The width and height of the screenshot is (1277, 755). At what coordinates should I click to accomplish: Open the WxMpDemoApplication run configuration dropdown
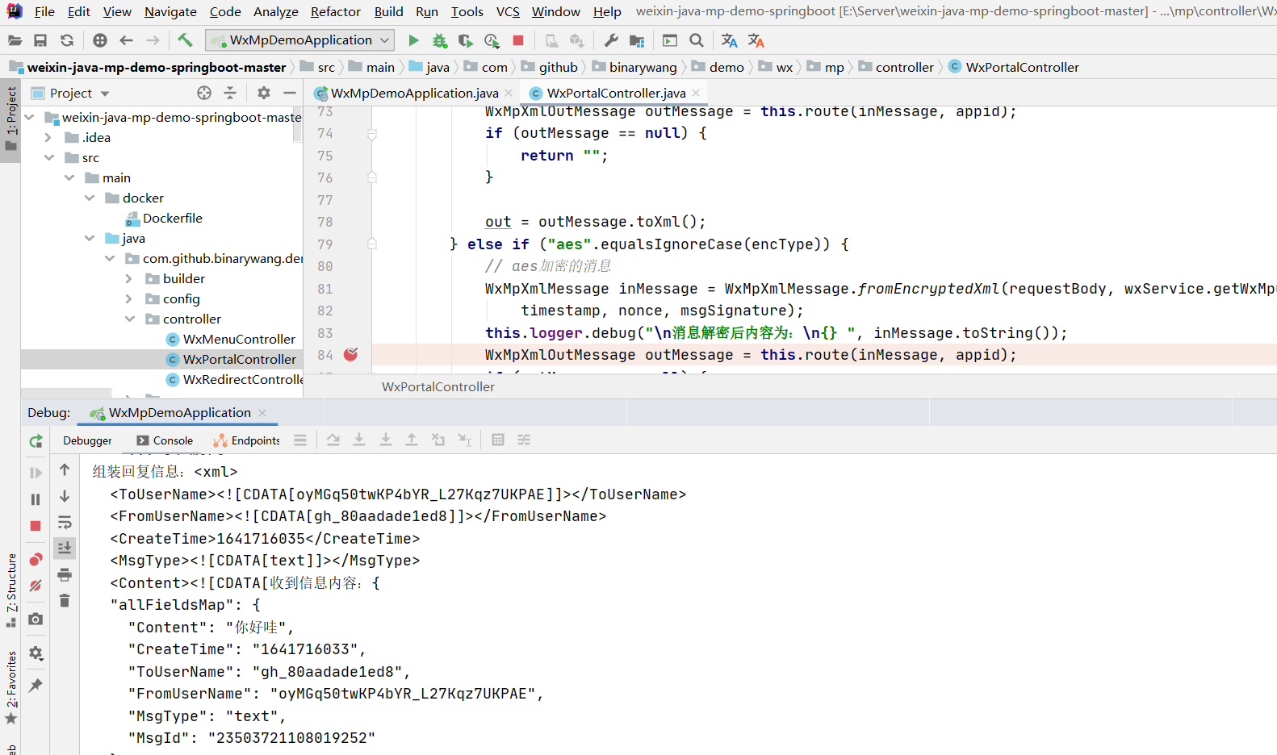click(x=300, y=40)
